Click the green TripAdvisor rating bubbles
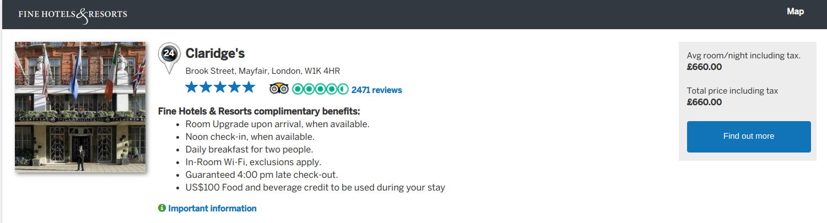The height and width of the screenshot is (223, 827). pyautogui.click(x=320, y=89)
